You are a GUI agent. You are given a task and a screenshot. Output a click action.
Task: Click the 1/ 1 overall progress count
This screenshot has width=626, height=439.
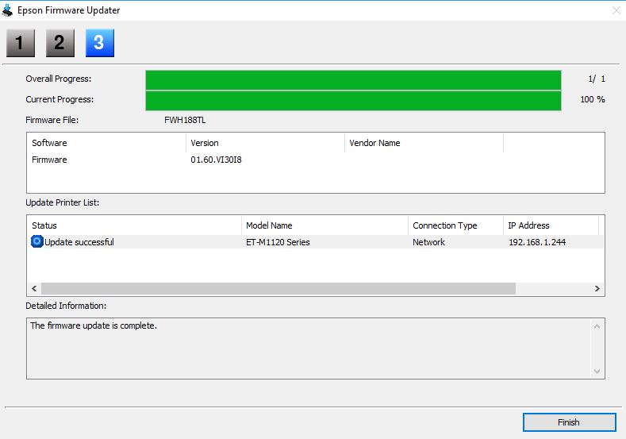[597, 79]
